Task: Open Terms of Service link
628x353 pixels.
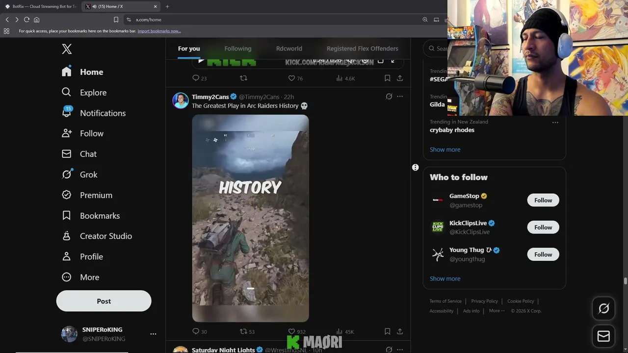Action: click(445, 301)
